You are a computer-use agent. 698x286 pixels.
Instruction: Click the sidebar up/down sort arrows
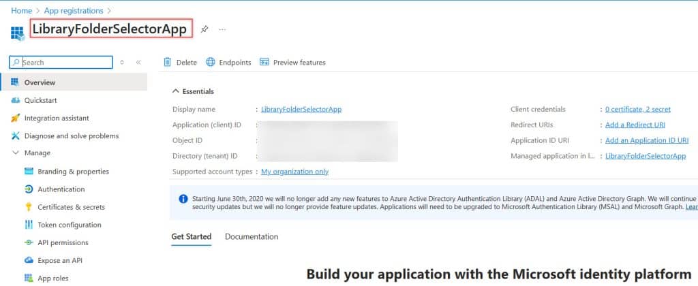pos(122,62)
